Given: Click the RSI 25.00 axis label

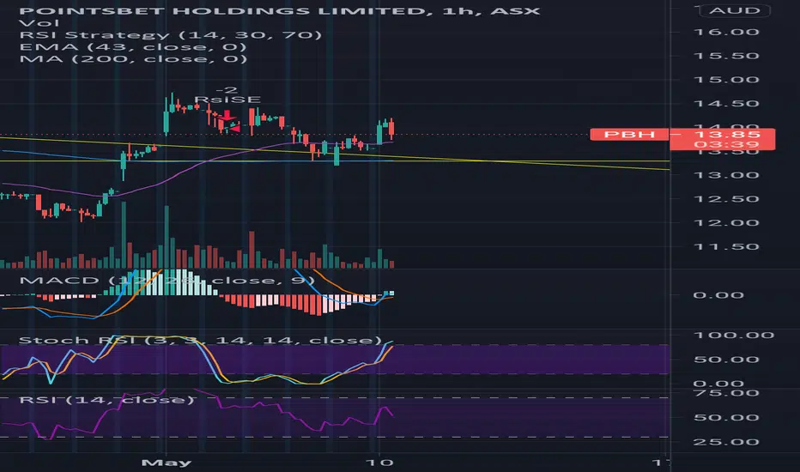Looking at the screenshot, I should click(726, 442).
